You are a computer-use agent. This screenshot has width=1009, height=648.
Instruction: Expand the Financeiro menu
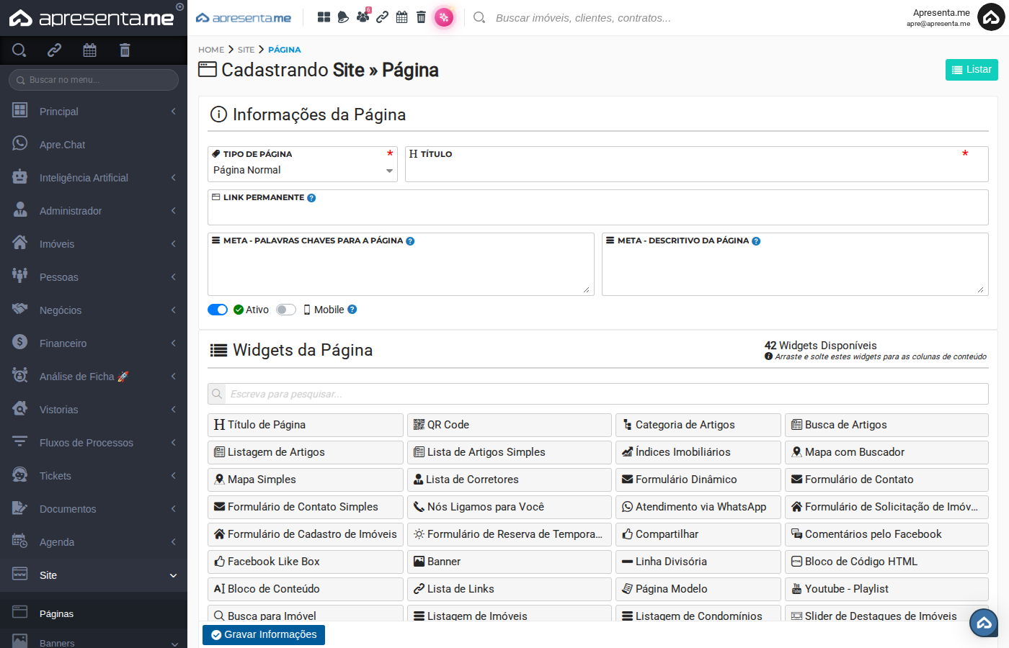pos(94,343)
